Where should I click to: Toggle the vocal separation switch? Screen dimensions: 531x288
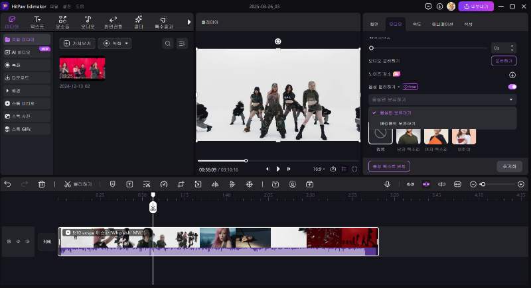coord(512,87)
